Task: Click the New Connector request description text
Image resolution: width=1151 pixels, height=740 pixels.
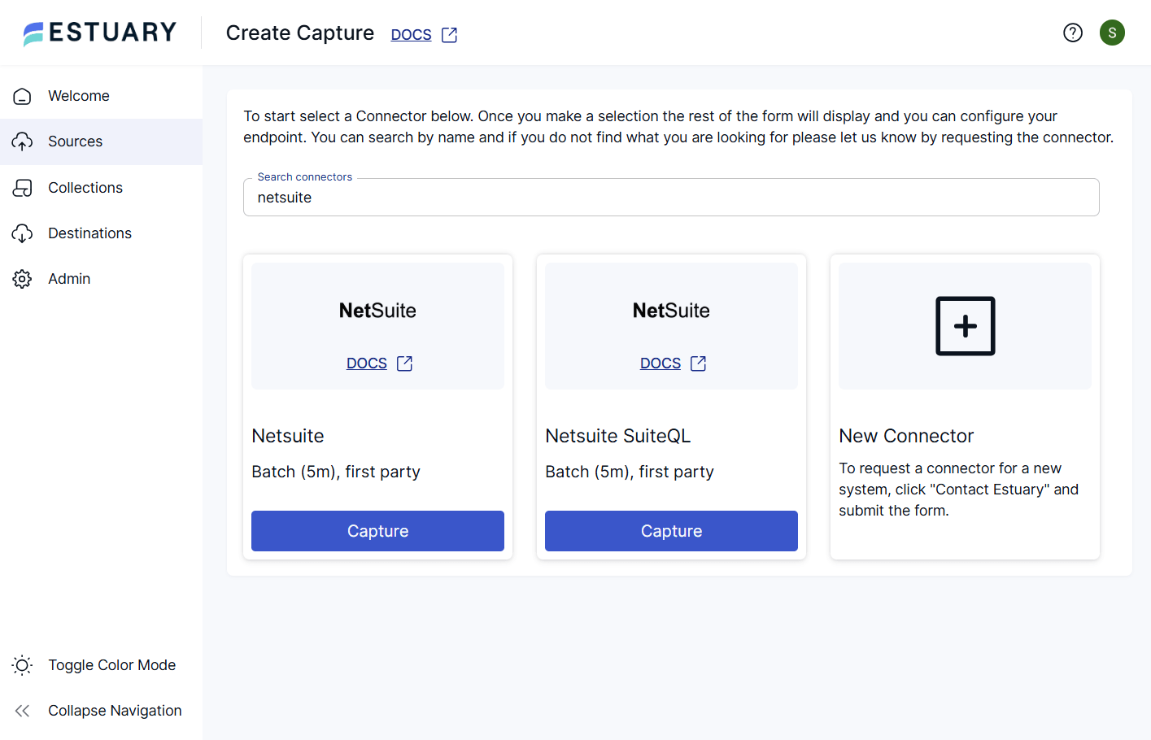Action: pos(959,490)
